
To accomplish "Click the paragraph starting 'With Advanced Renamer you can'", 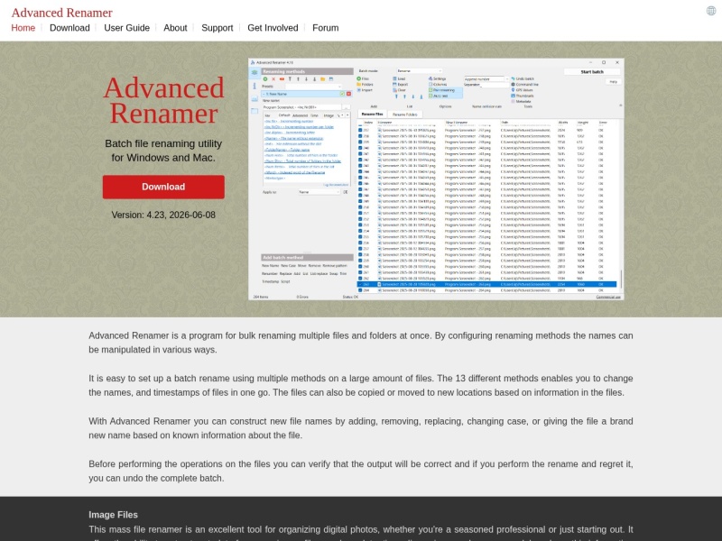I will click(x=361, y=428).
